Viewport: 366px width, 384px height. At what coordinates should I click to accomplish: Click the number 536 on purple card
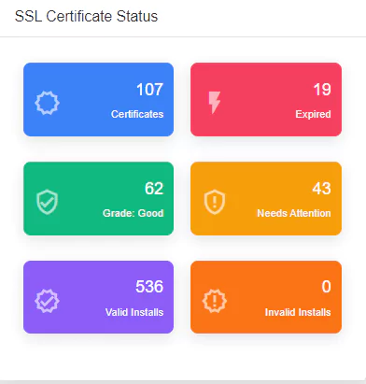tap(149, 287)
